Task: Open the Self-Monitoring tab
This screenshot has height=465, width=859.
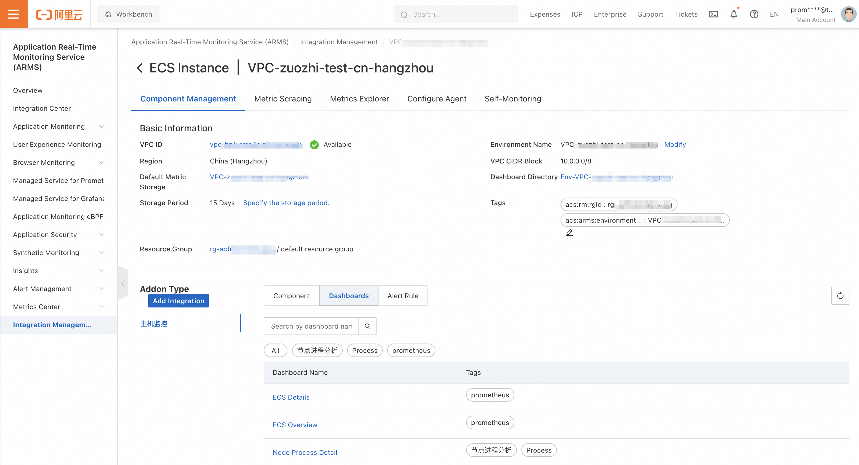Action: pos(513,99)
